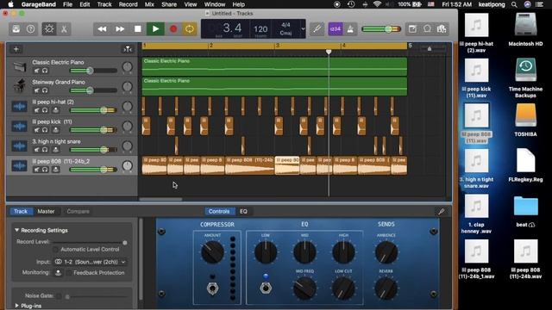Toggle the Cycle loop button

pyautogui.click(x=190, y=28)
